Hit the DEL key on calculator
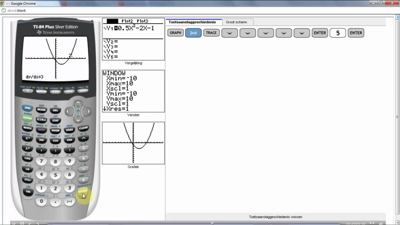 (55, 110)
